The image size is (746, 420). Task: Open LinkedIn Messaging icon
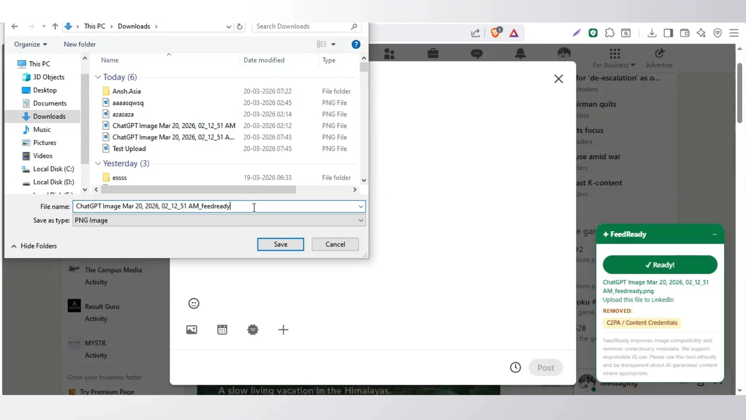point(476,54)
